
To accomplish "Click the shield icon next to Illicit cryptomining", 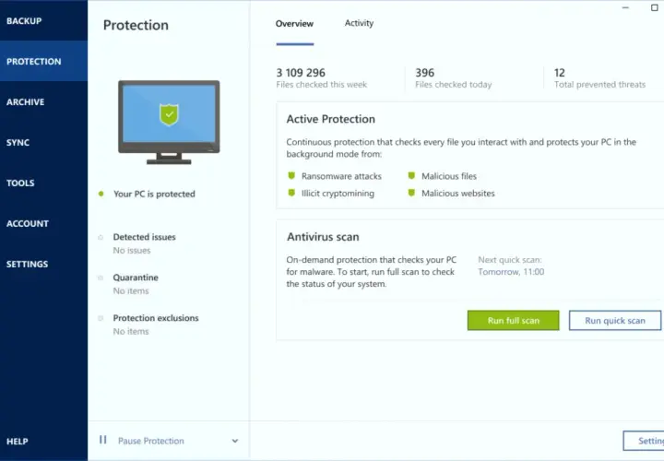I will pyautogui.click(x=291, y=193).
